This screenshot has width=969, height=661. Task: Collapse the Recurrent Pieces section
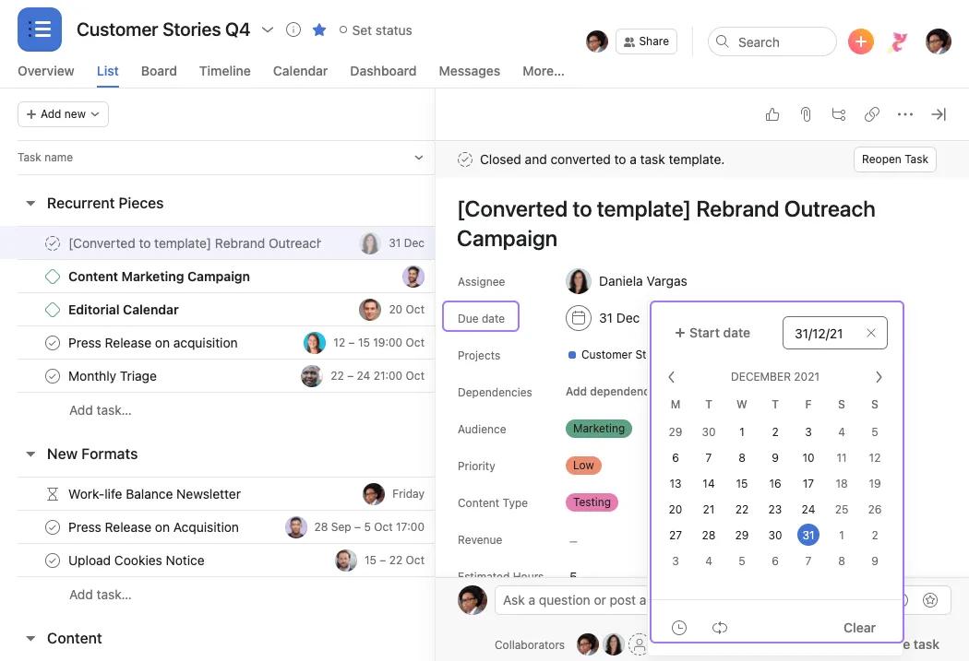[30, 203]
